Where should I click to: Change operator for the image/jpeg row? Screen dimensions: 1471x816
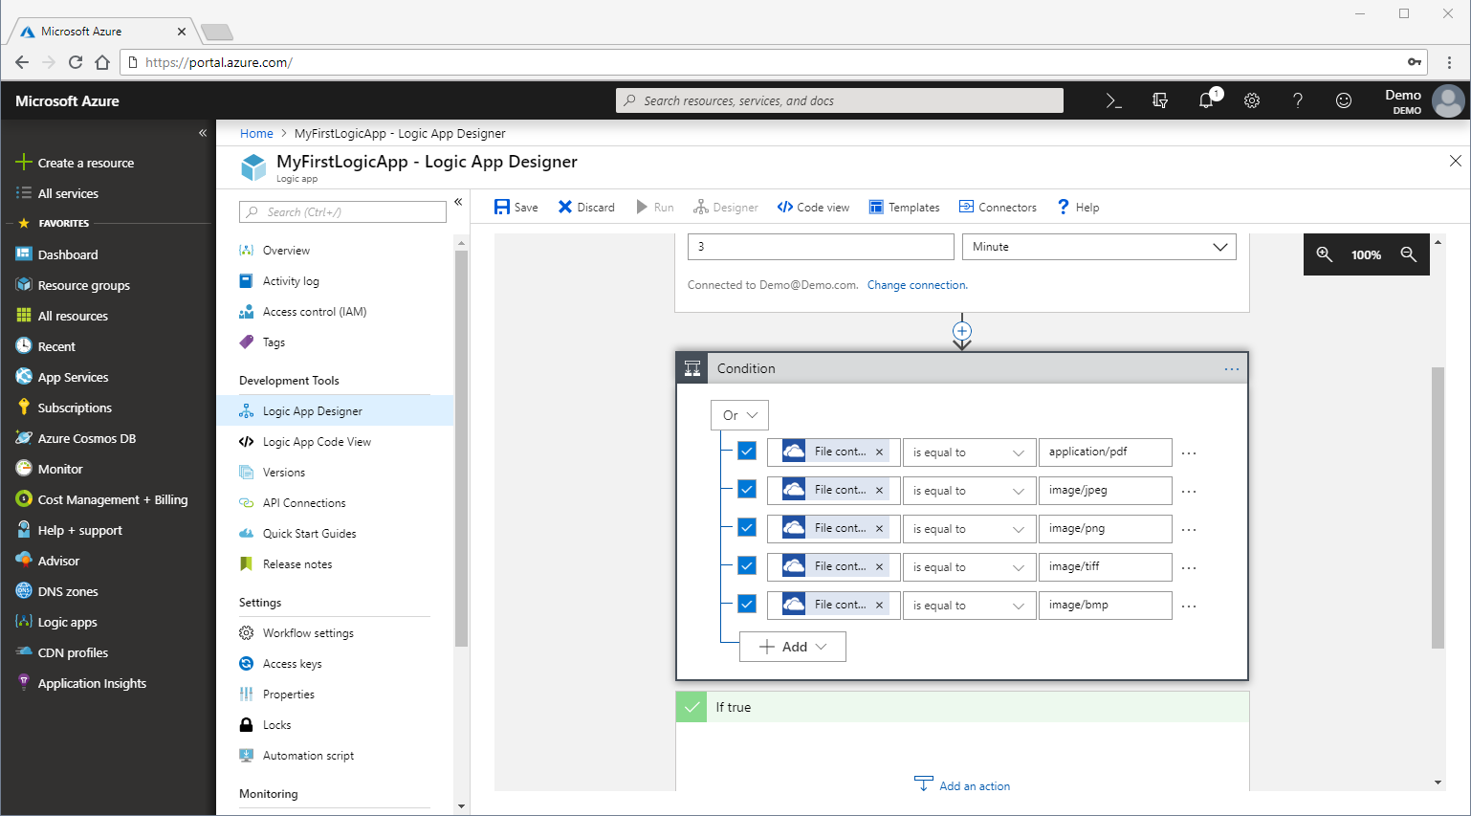[x=969, y=491]
